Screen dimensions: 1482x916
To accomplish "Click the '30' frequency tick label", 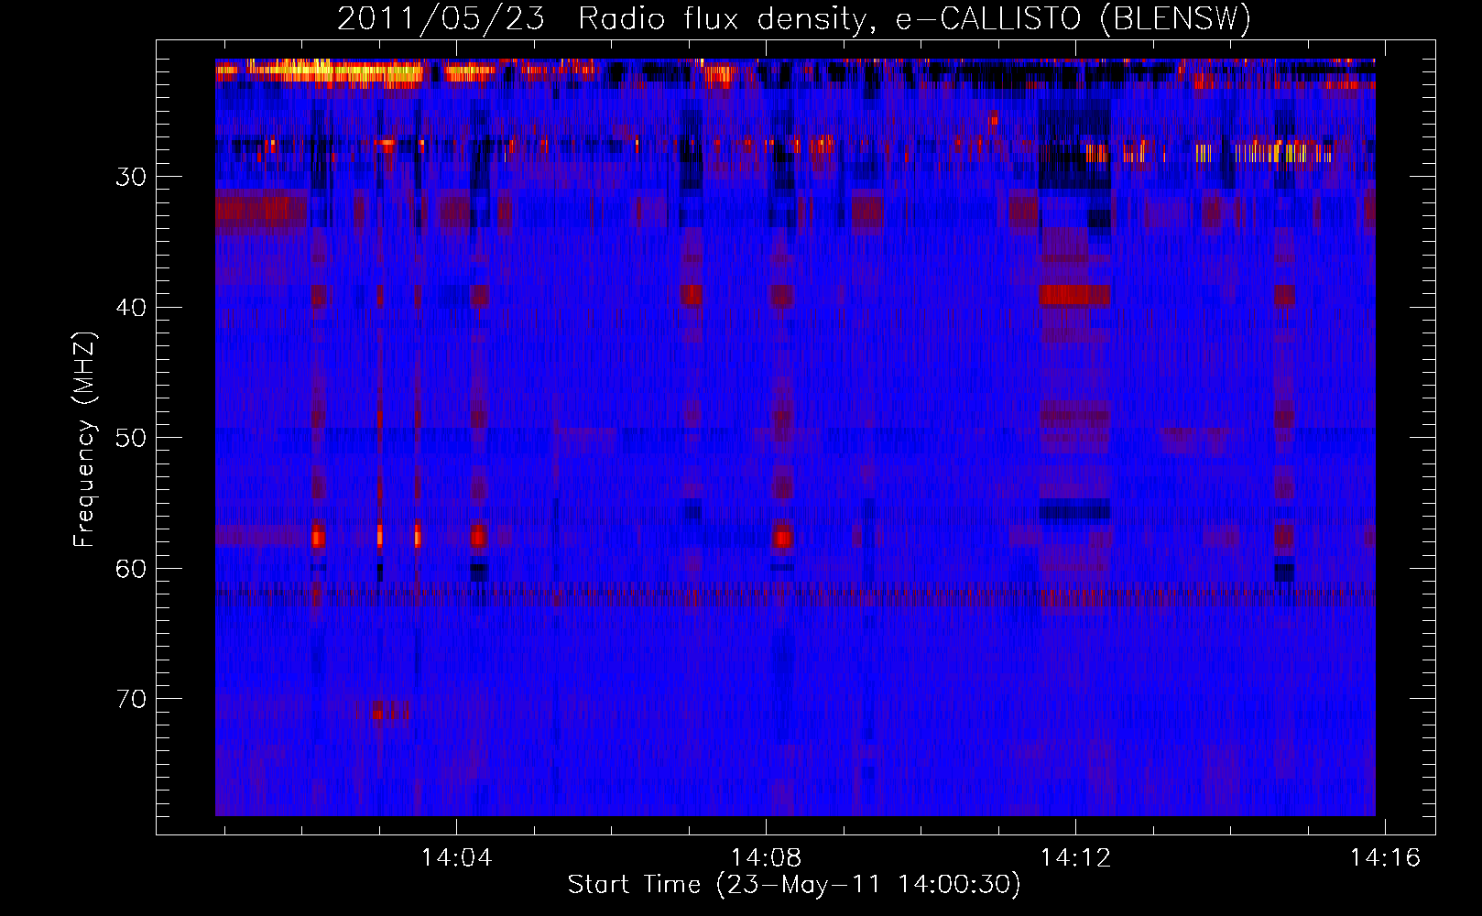I will (131, 177).
